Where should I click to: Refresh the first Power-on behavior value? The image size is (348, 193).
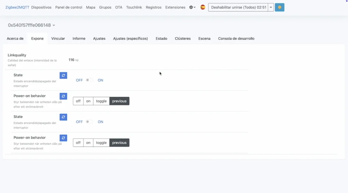63,96
